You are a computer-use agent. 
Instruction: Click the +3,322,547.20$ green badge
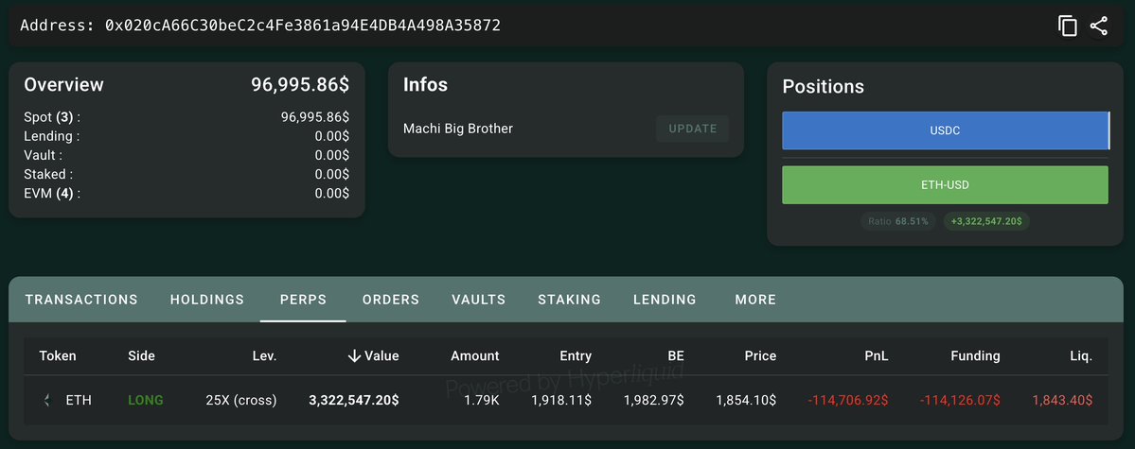click(x=985, y=221)
